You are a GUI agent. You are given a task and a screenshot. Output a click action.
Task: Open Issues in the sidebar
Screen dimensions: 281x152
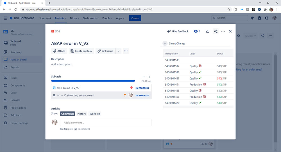click(14, 78)
